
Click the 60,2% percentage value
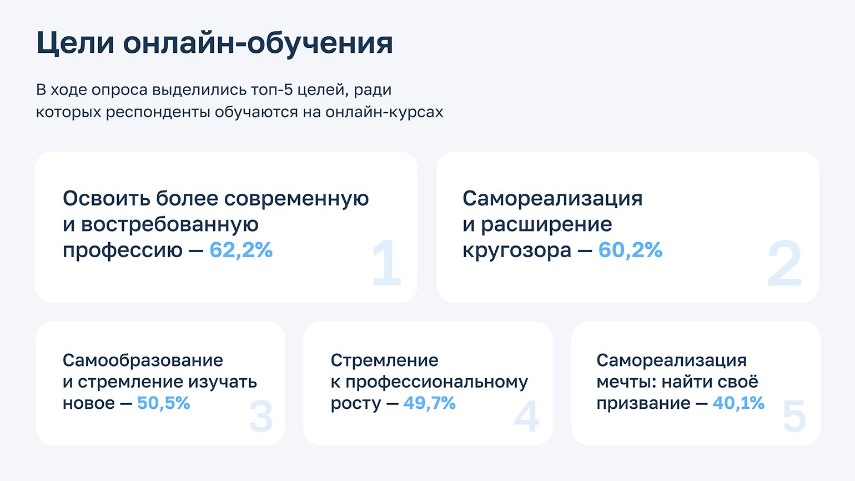(x=630, y=250)
